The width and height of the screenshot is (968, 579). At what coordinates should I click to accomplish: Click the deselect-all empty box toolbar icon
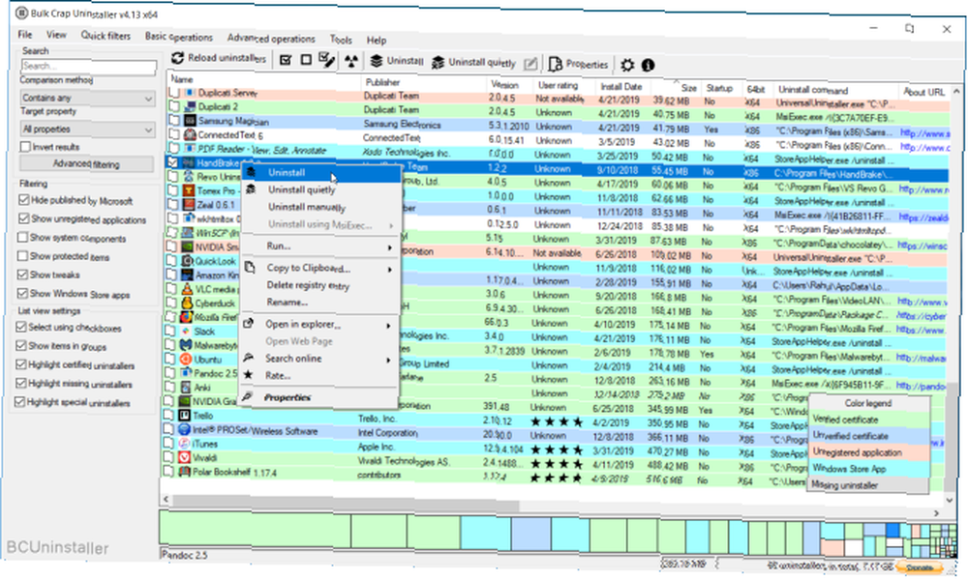(306, 60)
